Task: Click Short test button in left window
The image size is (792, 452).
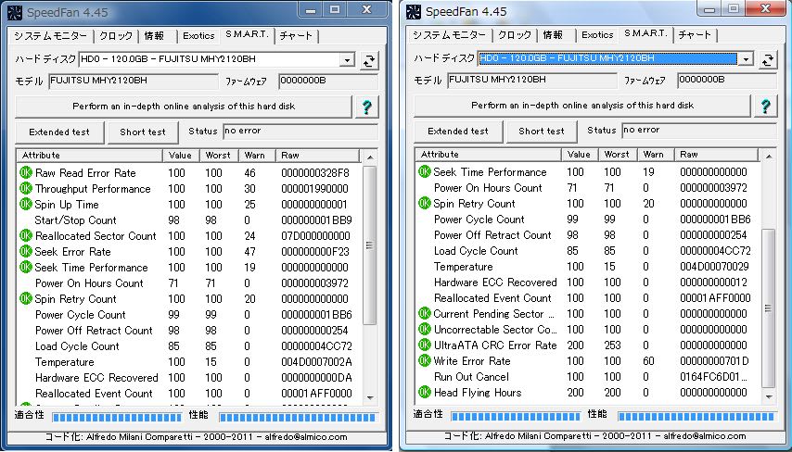Action: pyautogui.click(x=143, y=132)
